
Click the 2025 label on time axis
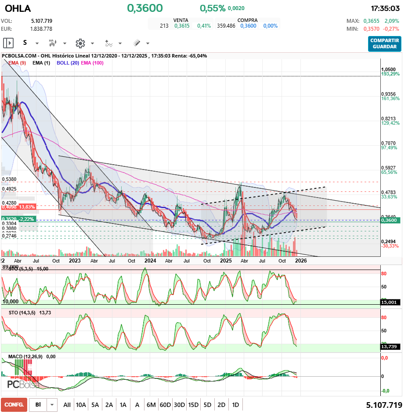tap(226, 261)
